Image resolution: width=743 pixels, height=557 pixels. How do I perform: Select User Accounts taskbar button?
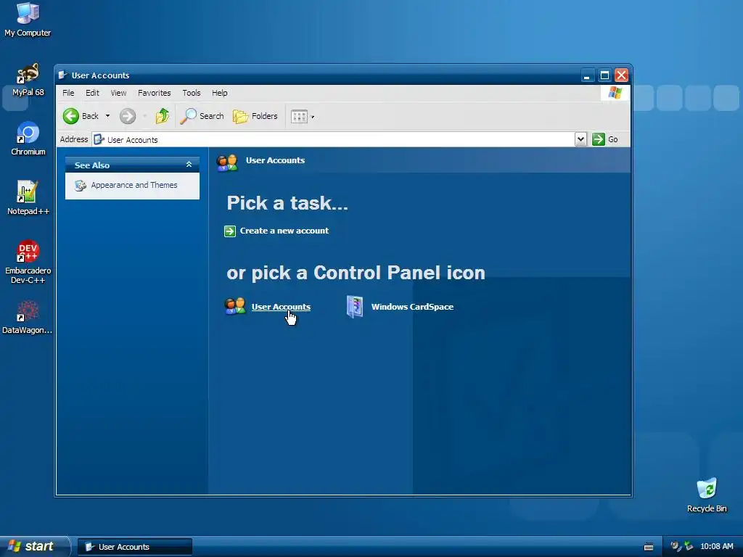click(134, 547)
